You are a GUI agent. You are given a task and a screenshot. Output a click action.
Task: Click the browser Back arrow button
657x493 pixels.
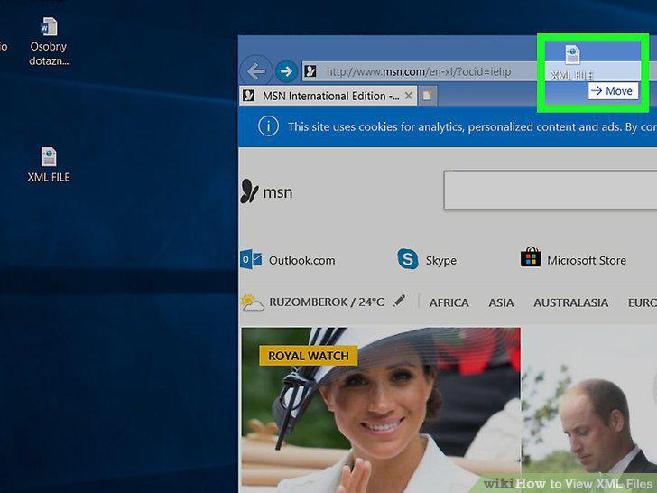[256, 71]
